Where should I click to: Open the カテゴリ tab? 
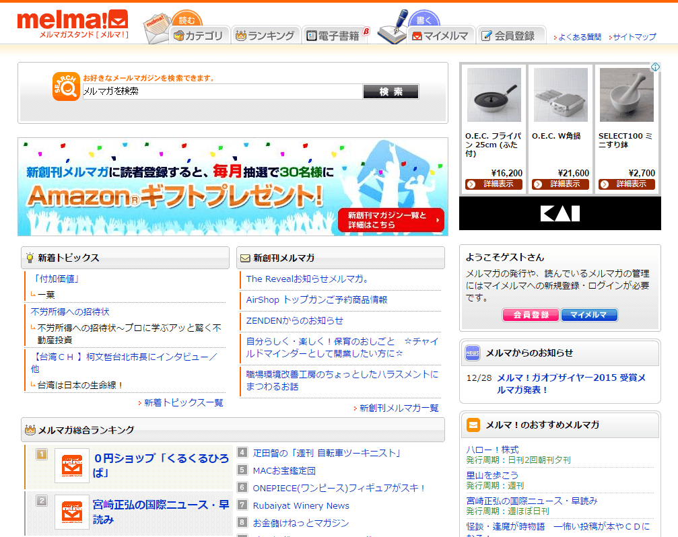click(x=199, y=36)
